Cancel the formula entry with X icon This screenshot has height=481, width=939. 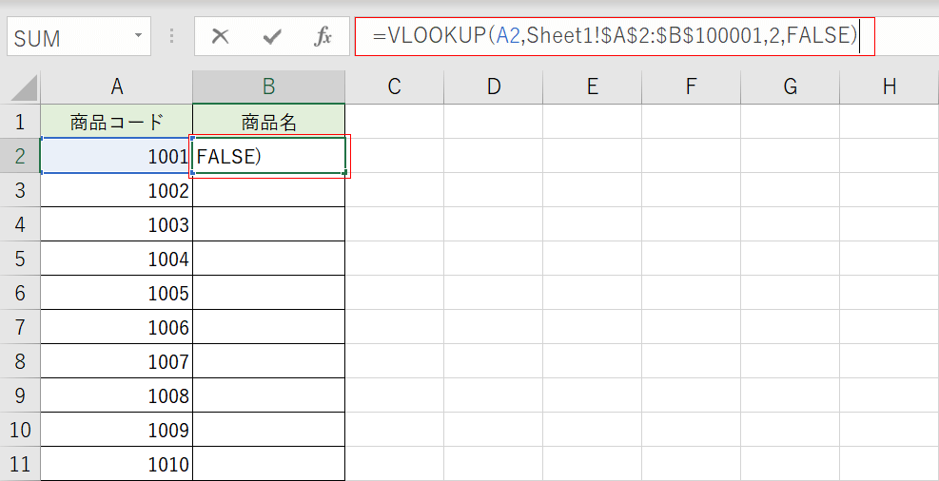coord(221,37)
